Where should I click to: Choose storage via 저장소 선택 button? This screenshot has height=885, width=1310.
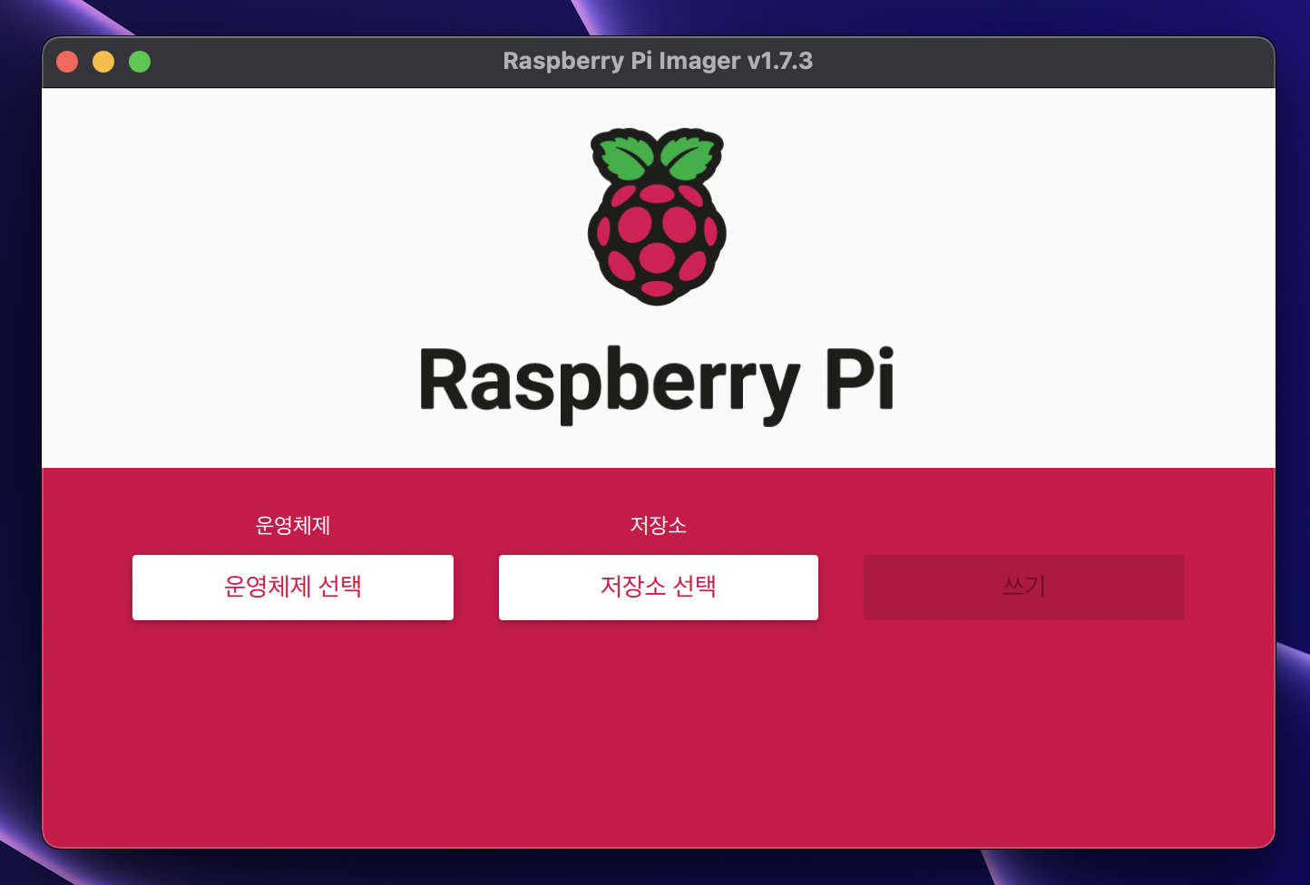coord(659,588)
